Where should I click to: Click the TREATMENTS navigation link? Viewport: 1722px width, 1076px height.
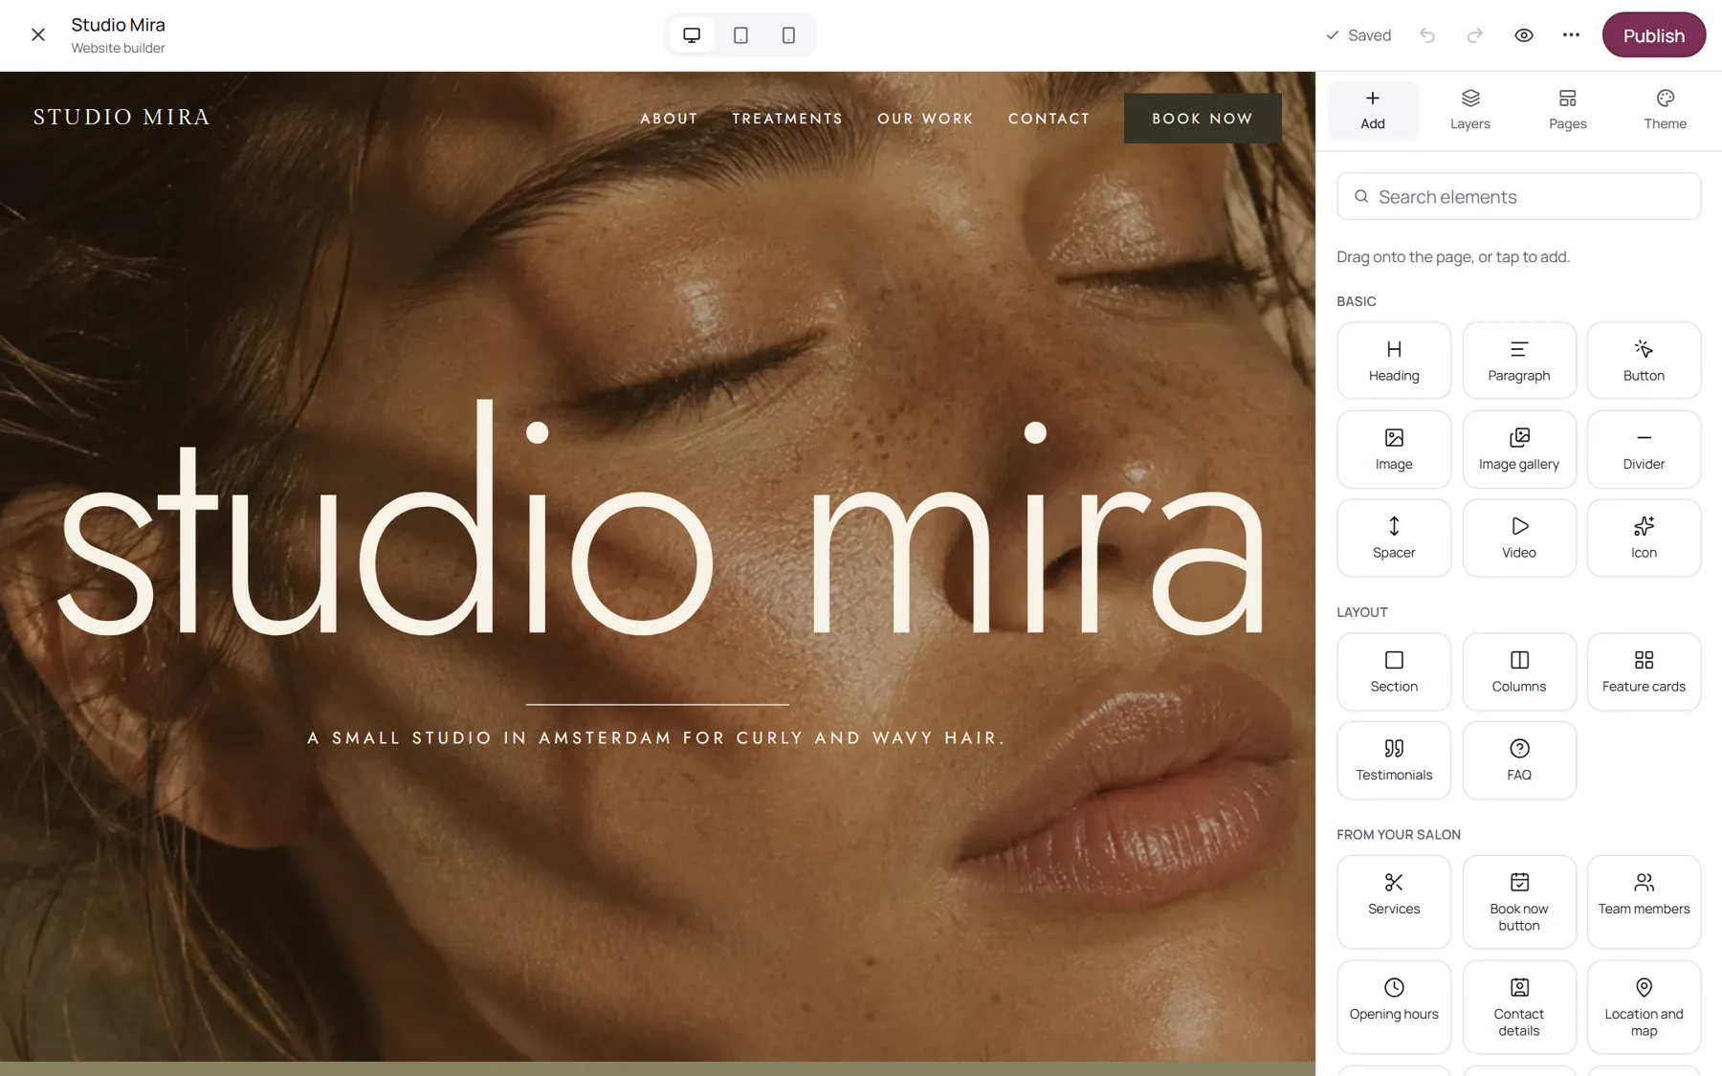click(x=787, y=119)
